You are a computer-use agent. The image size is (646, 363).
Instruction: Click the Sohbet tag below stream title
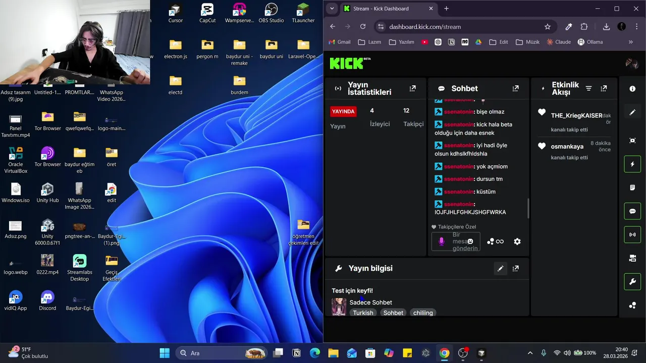point(393,313)
